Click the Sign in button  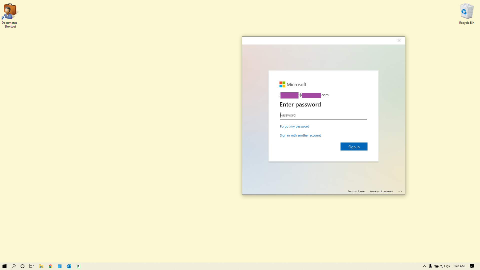(354, 146)
